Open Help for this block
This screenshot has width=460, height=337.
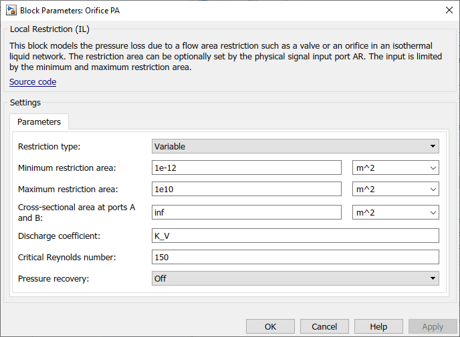pos(378,326)
